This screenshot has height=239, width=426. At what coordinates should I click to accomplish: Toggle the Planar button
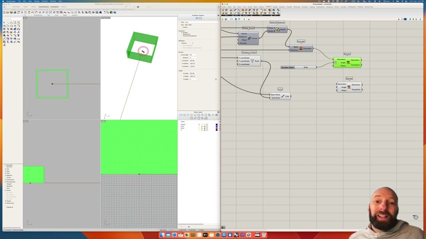(x=34, y=7)
